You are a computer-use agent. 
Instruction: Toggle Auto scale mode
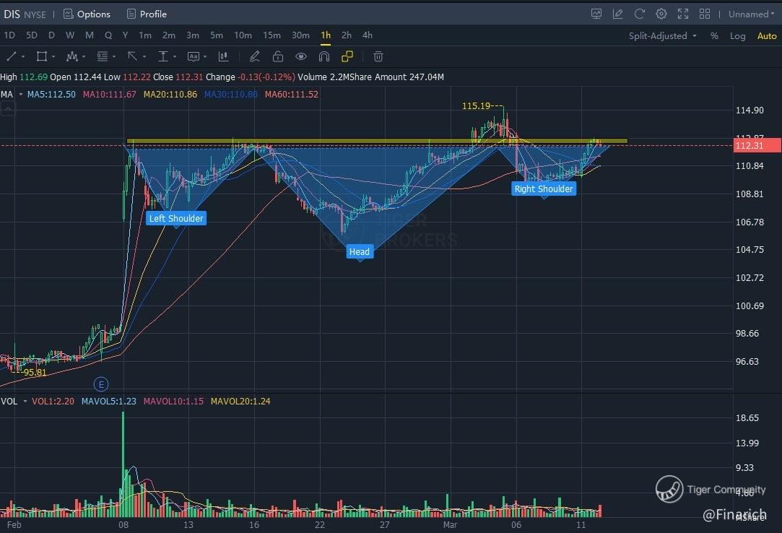[x=767, y=36]
